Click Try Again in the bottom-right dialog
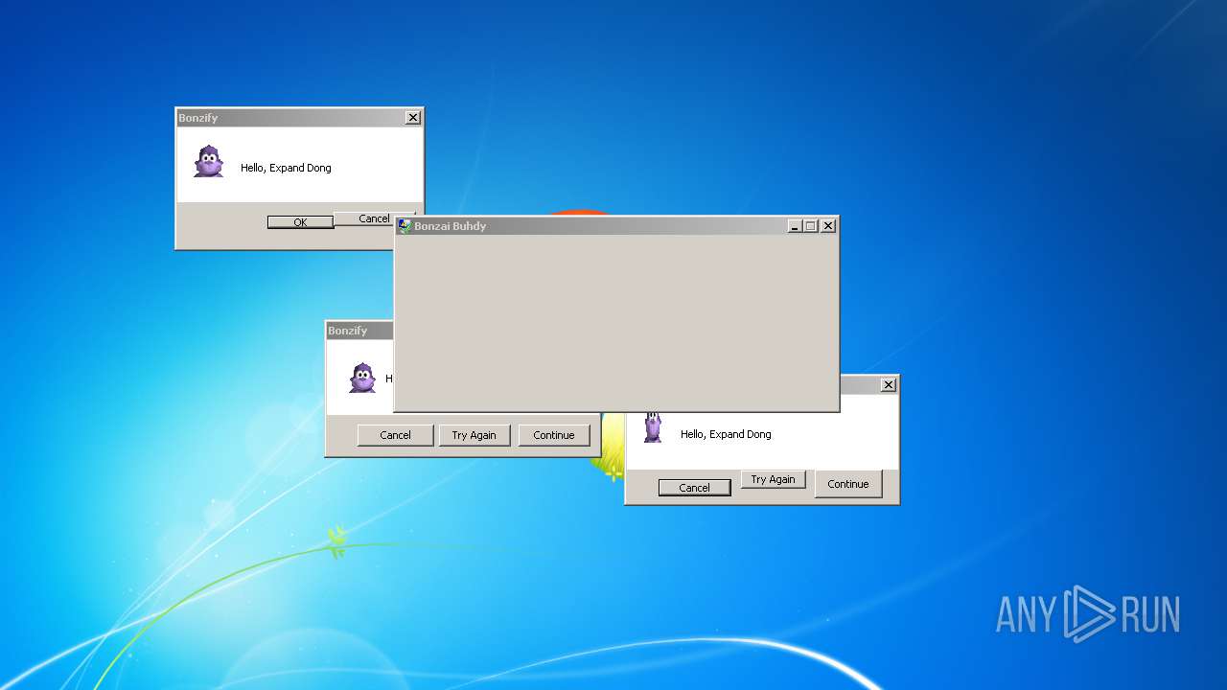The height and width of the screenshot is (690, 1227). 773,479
